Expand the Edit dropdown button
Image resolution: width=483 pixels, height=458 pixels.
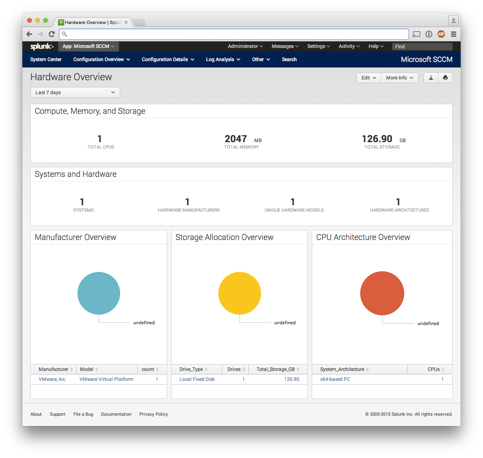pos(369,78)
